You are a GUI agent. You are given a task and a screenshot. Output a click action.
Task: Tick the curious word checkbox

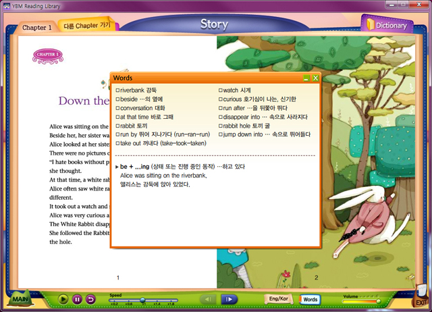pos(221,99)
